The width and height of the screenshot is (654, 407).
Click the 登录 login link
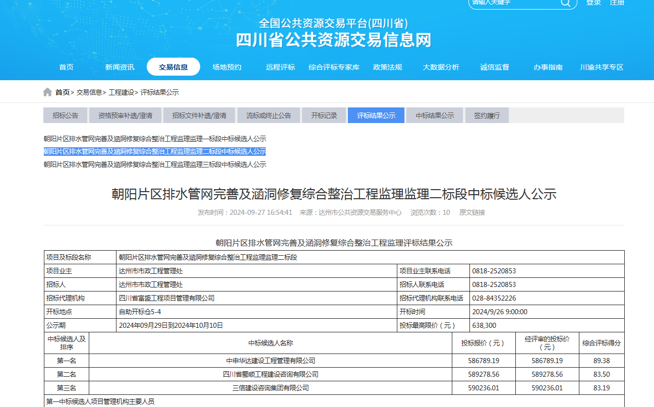click(593, 3)
